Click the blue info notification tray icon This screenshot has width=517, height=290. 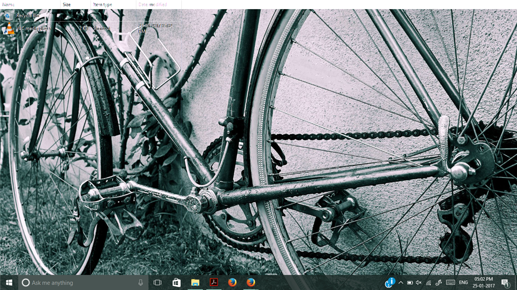pyautogui.click(x=390, y=282)
